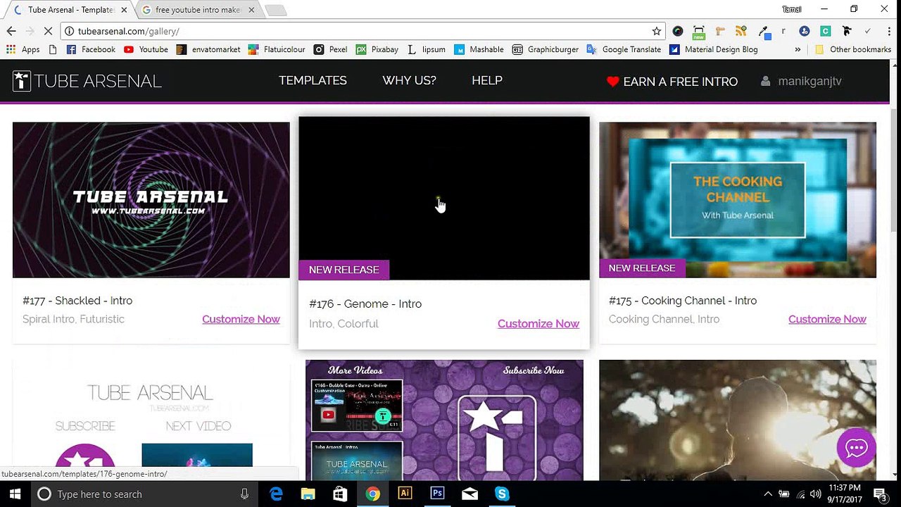Screen dimensions: 901x507
Task: Open the purple chat bubble widget
Action: point(856,448)
